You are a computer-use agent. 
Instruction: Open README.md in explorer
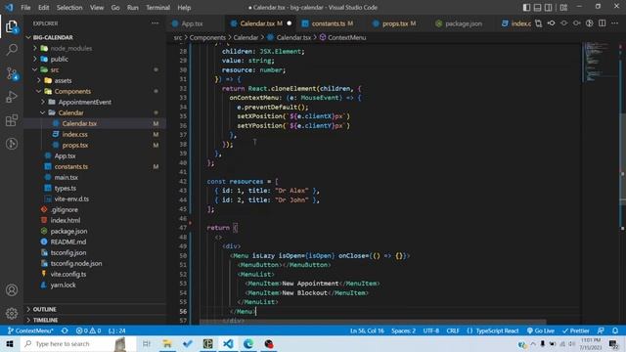tap(67, 242)
